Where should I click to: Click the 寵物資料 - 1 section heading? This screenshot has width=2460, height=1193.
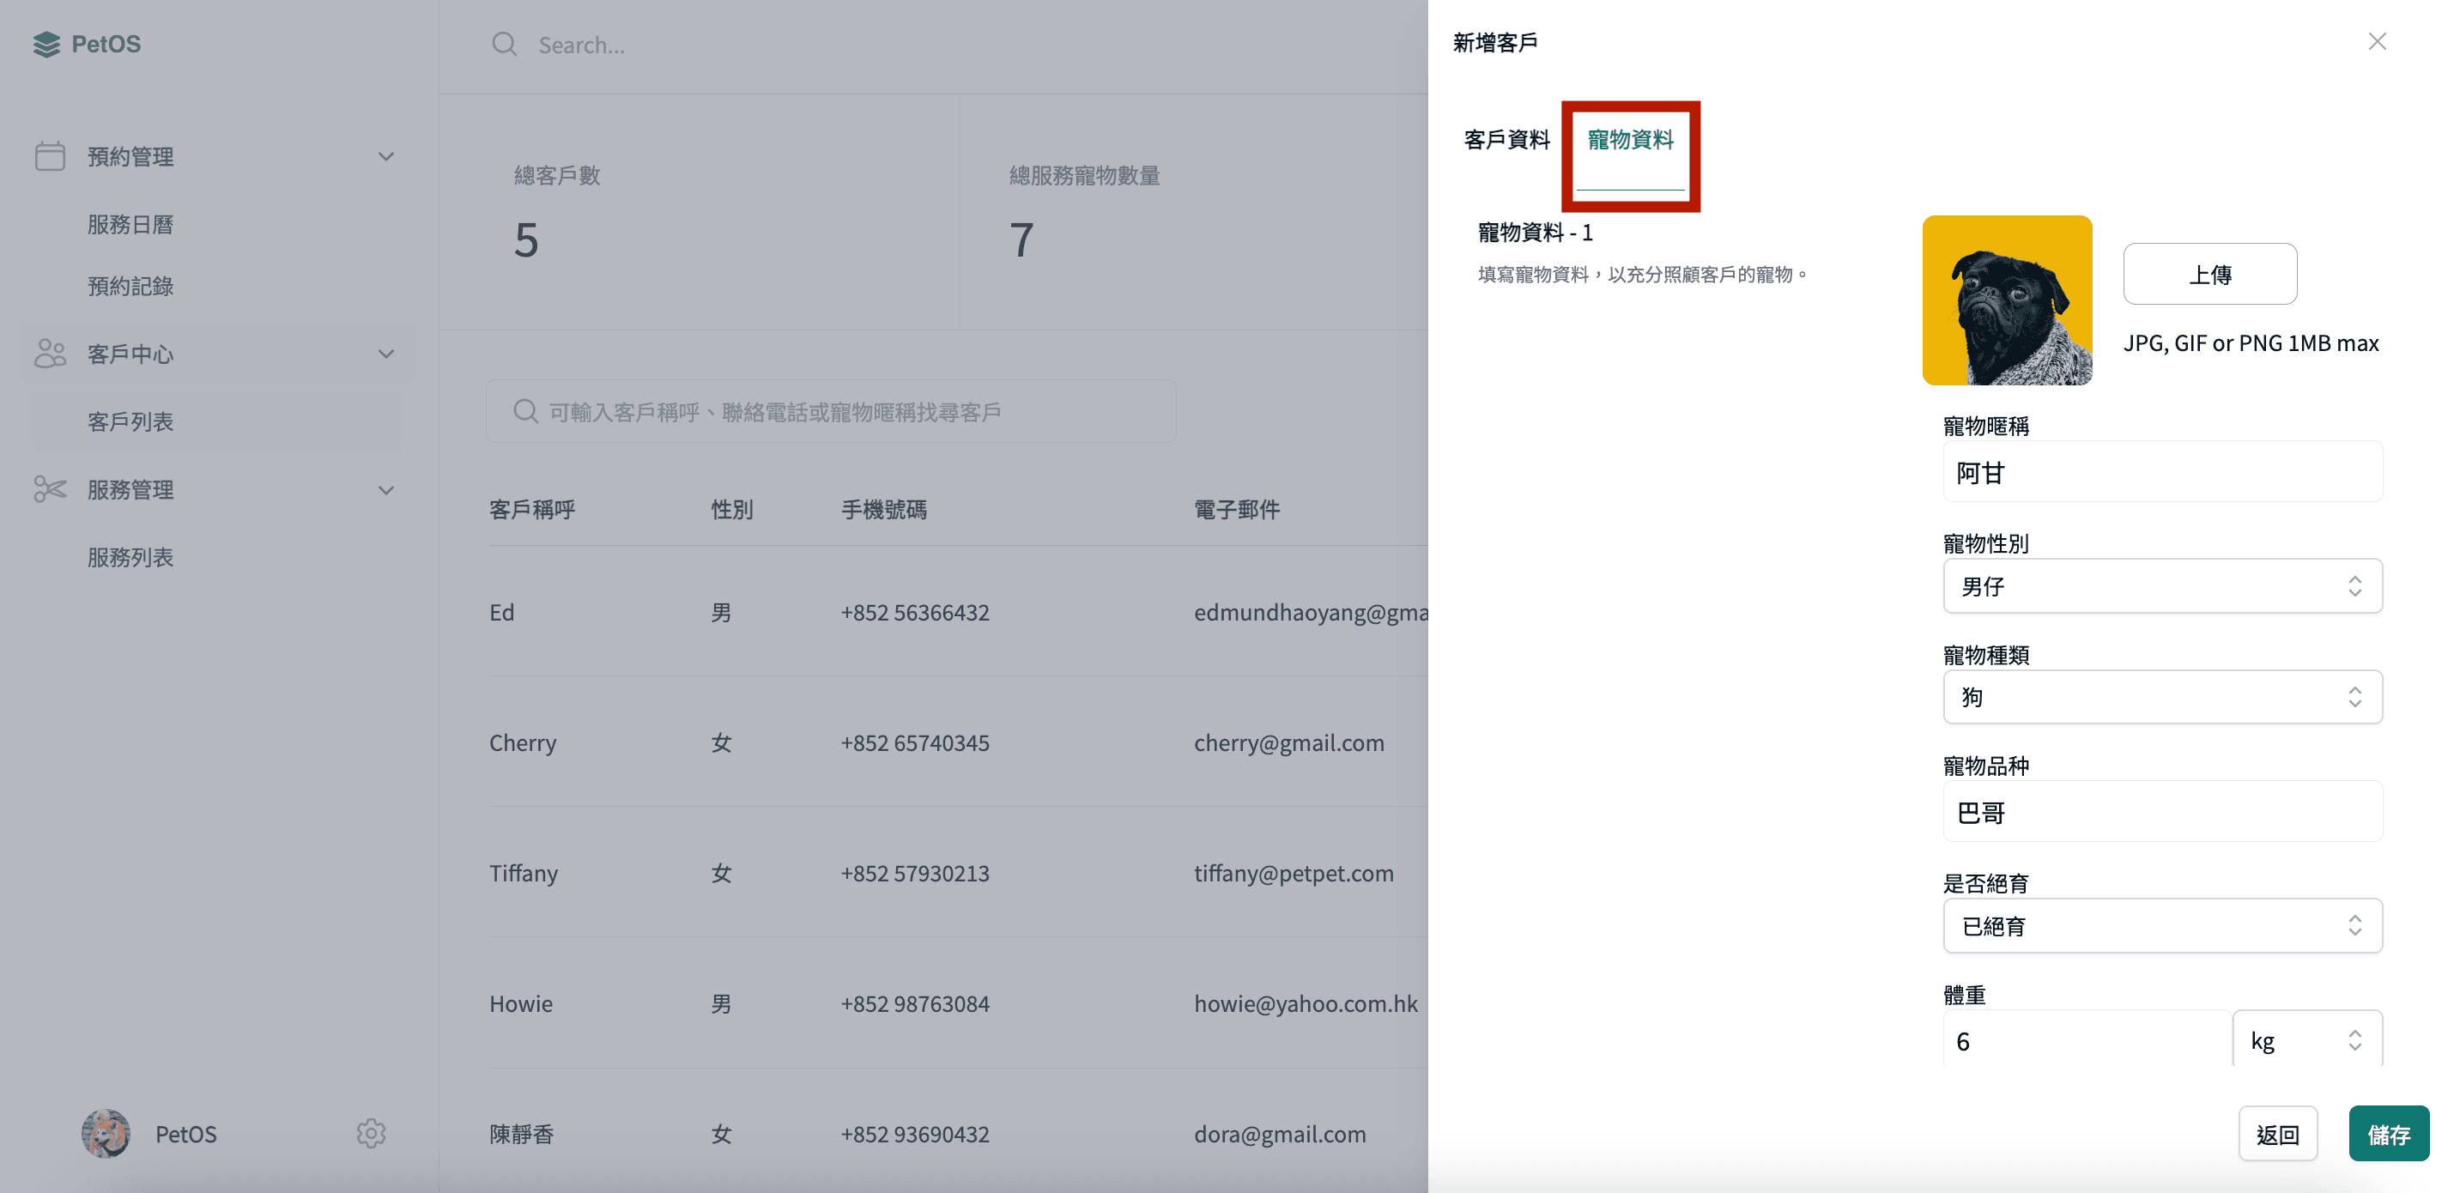click(x=1535, y=232)
